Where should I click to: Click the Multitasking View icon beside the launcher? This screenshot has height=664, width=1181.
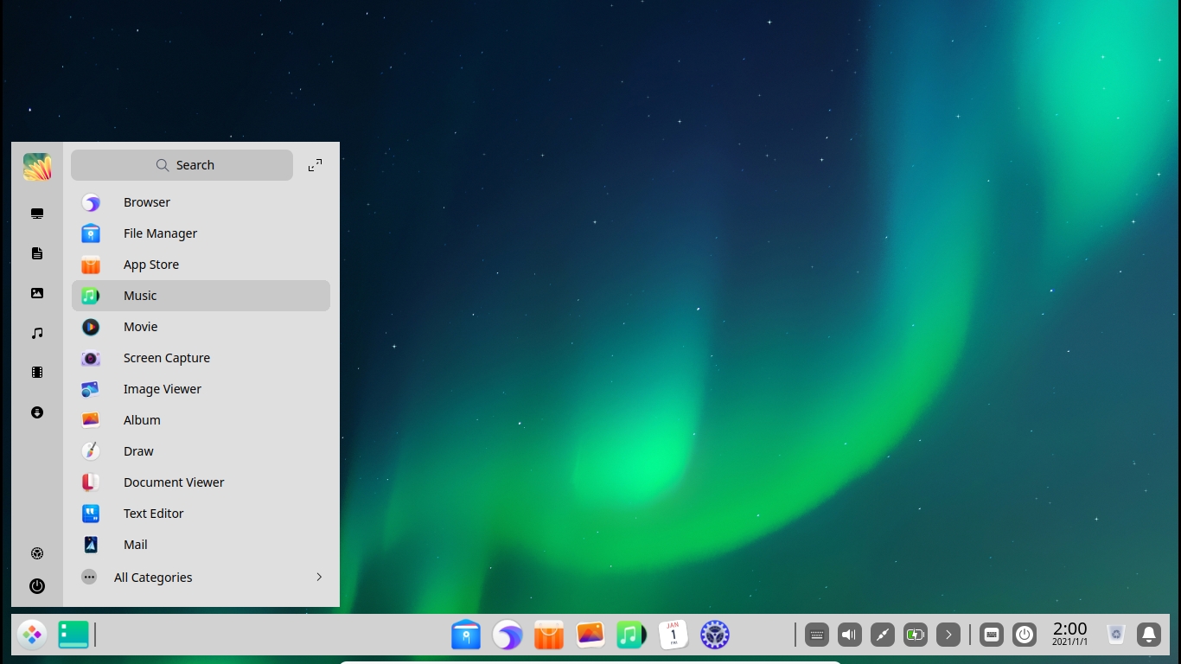[x=73, y=634]
